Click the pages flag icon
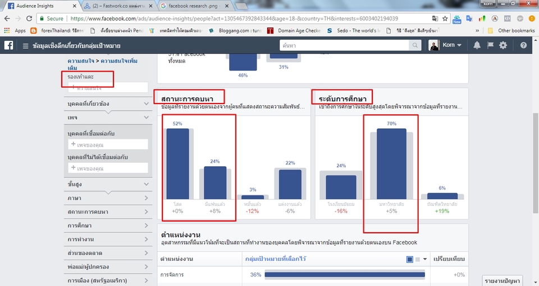539x286 pixels. tap(490, 45)
